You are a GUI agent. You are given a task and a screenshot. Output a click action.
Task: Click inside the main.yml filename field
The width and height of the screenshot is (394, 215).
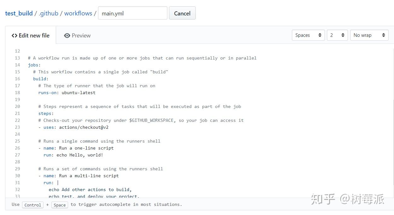tap(132, 13)
